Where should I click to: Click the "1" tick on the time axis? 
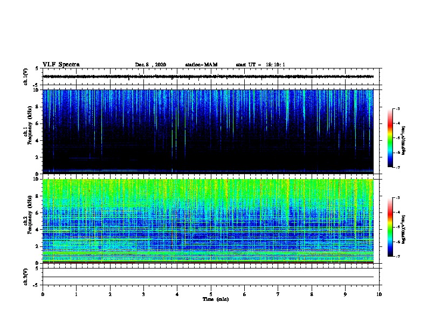76,294
